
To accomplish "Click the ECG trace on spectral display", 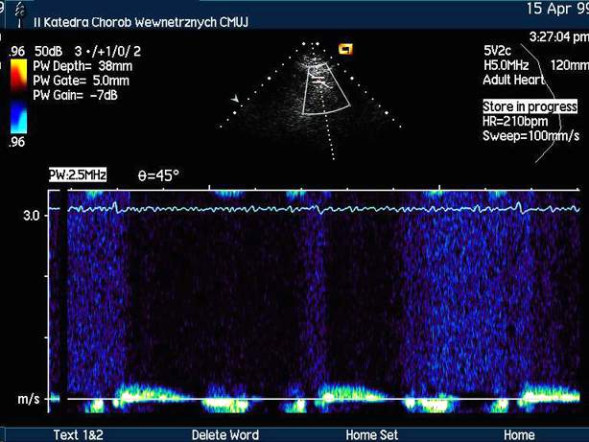I will coord(323,208).
